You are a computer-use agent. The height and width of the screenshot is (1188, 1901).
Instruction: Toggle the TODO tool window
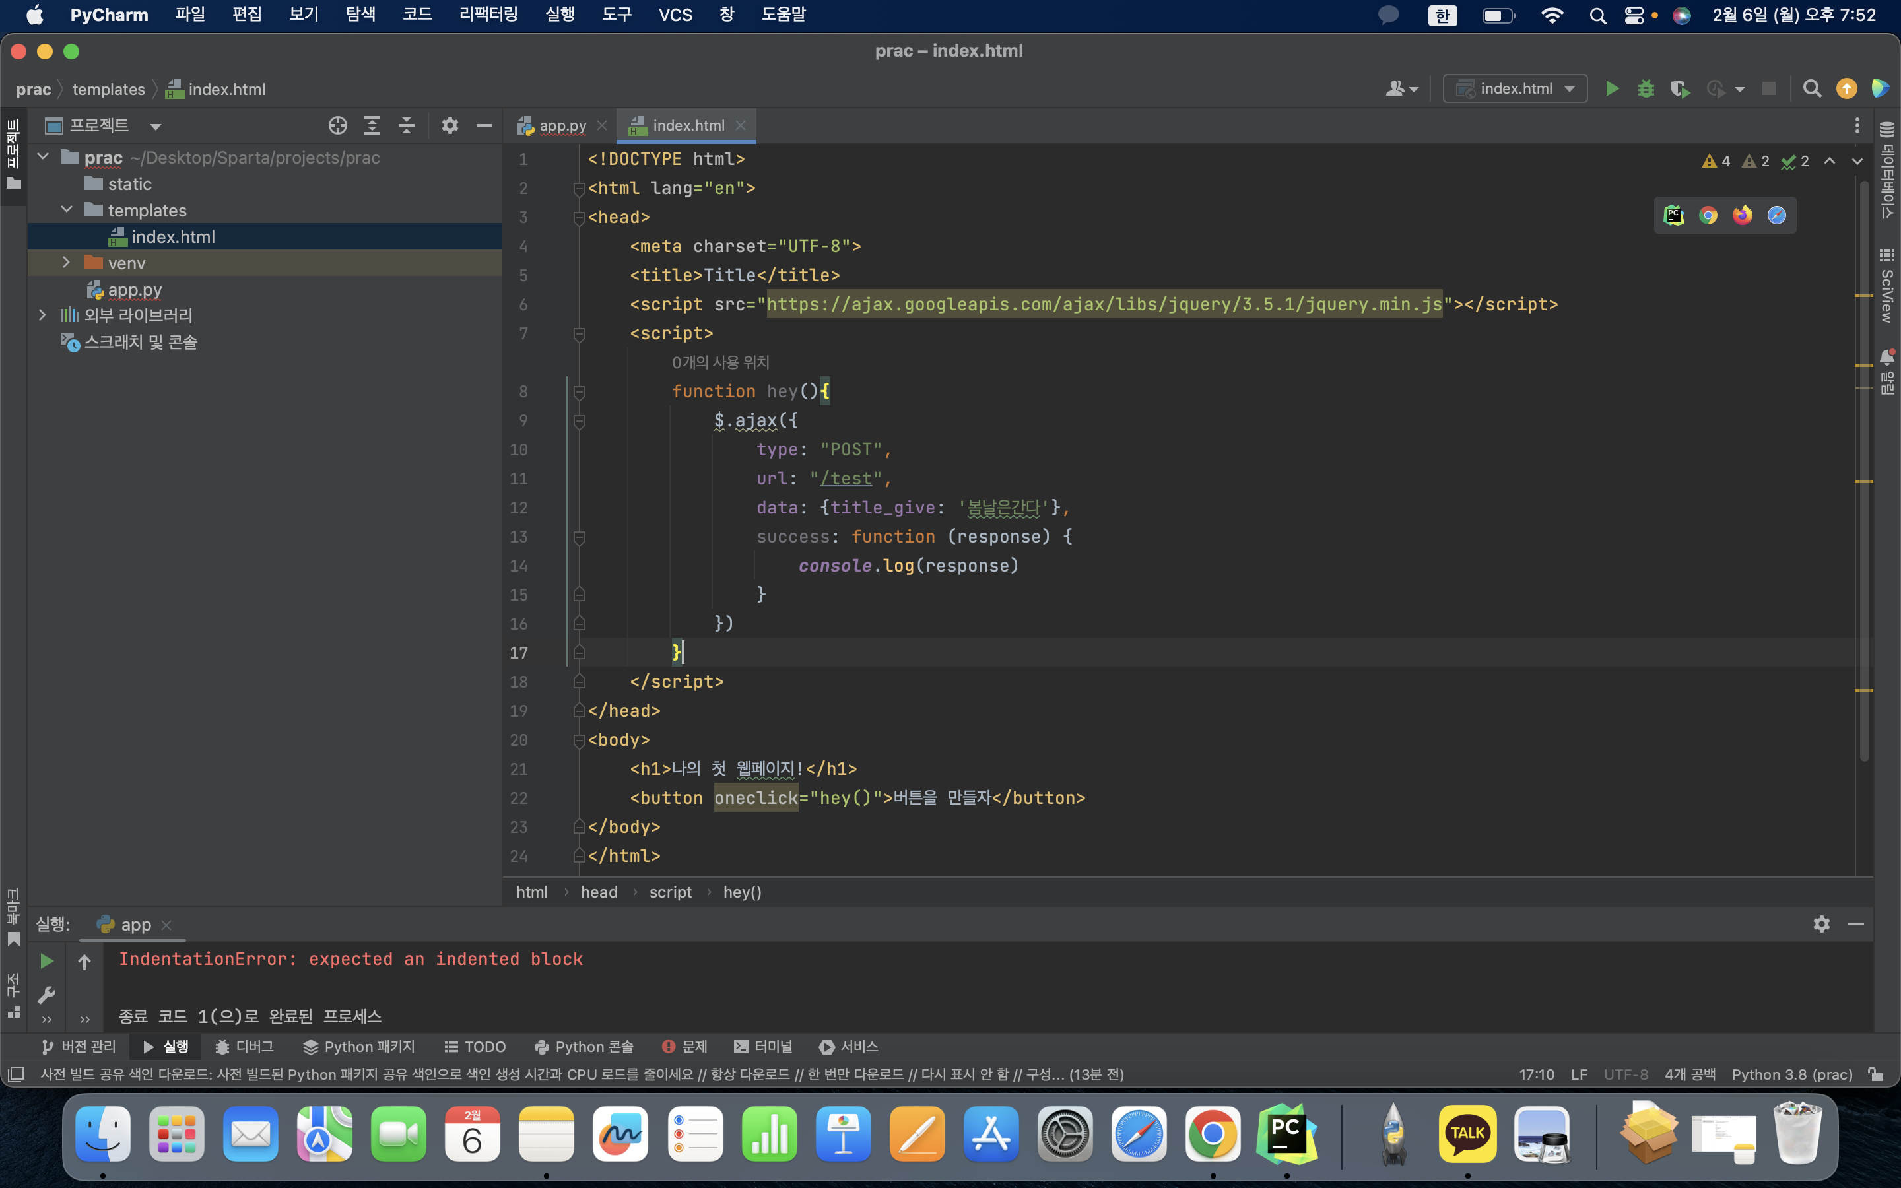click(x=475, y=1047)
